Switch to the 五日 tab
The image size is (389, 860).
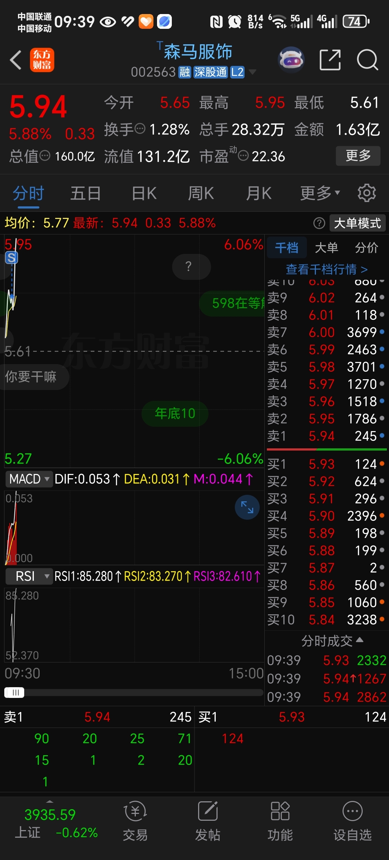85,193
